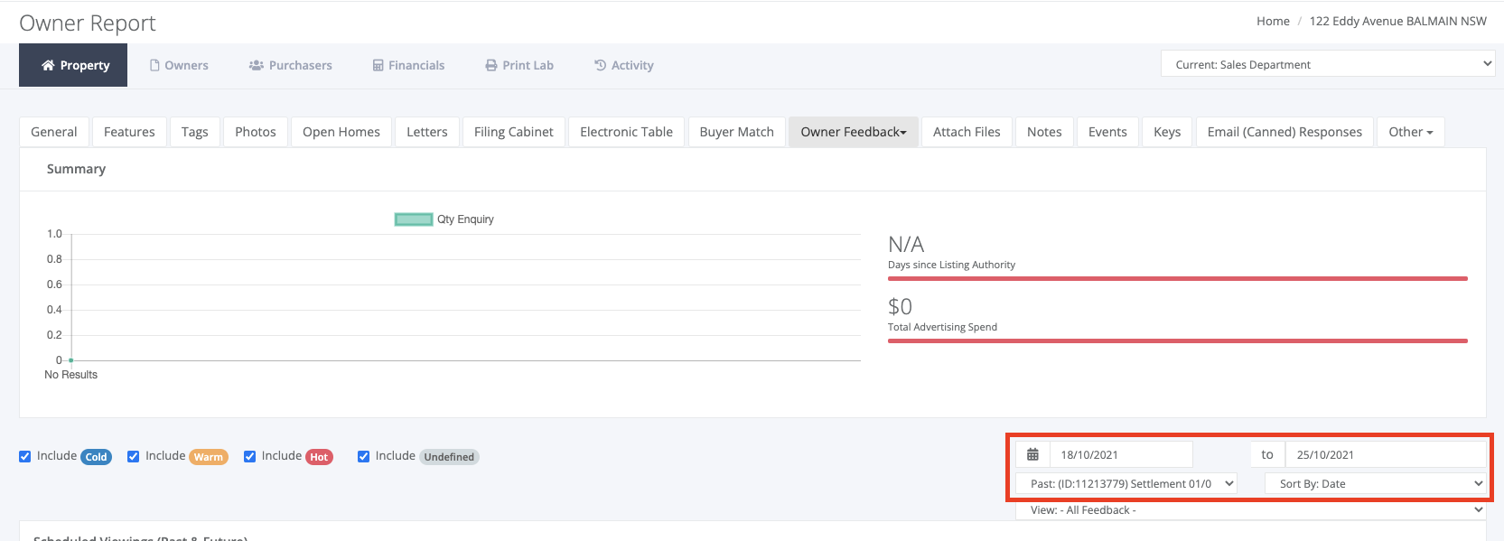Open Current: Sales Department dropdown

[1328, 64]
